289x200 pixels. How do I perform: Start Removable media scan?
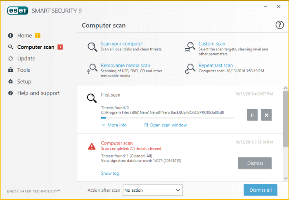pos(126,66)
